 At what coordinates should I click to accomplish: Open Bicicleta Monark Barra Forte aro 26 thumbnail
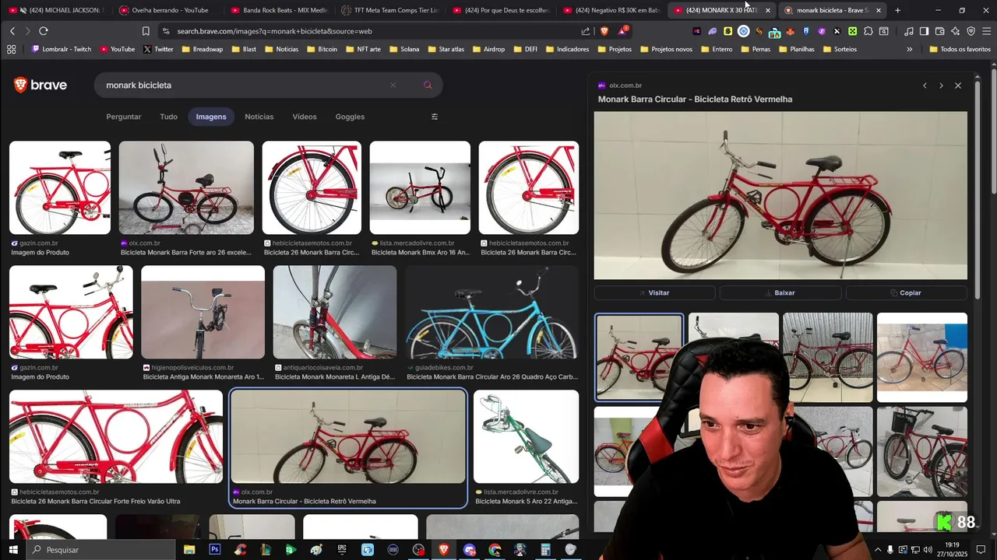[x=186, y=187]
